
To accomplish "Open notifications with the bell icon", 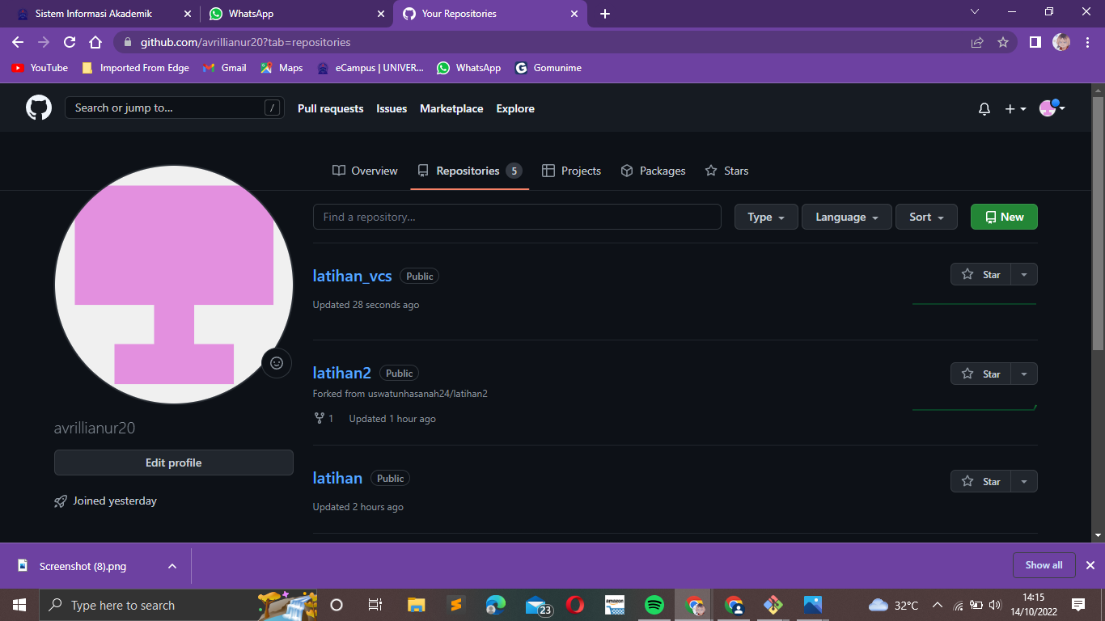I will point(984,108).
